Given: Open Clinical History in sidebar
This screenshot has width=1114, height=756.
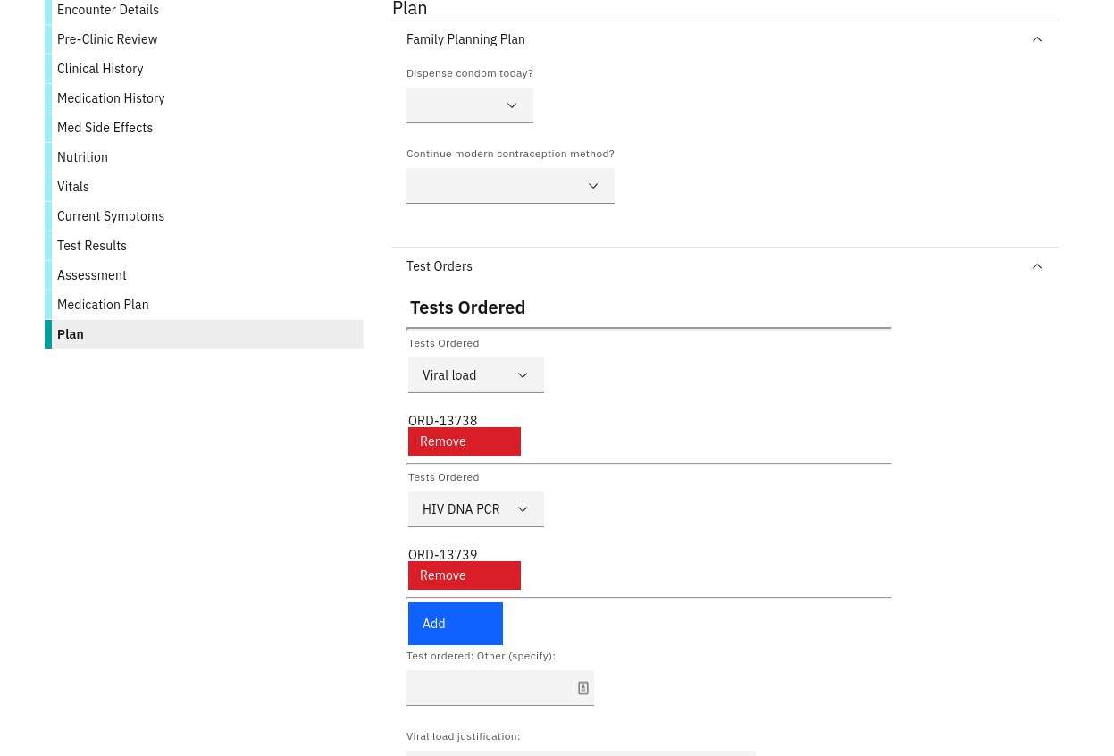Looking at the screenshot, I should click(x=204, y=69).
